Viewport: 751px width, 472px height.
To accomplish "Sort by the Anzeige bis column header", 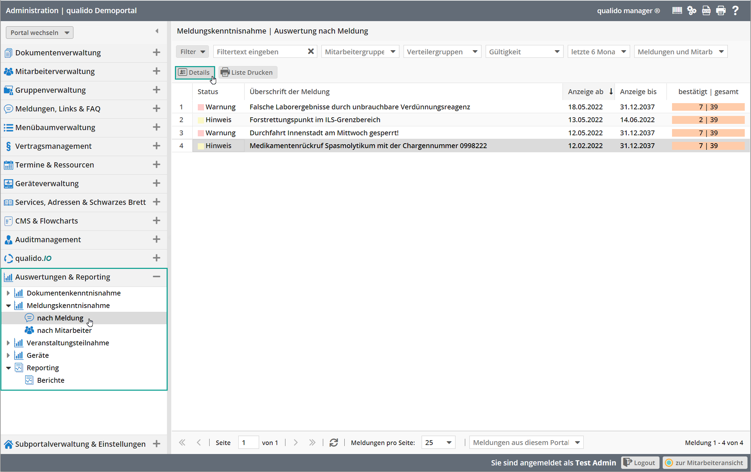I will (x=641, y=91).
